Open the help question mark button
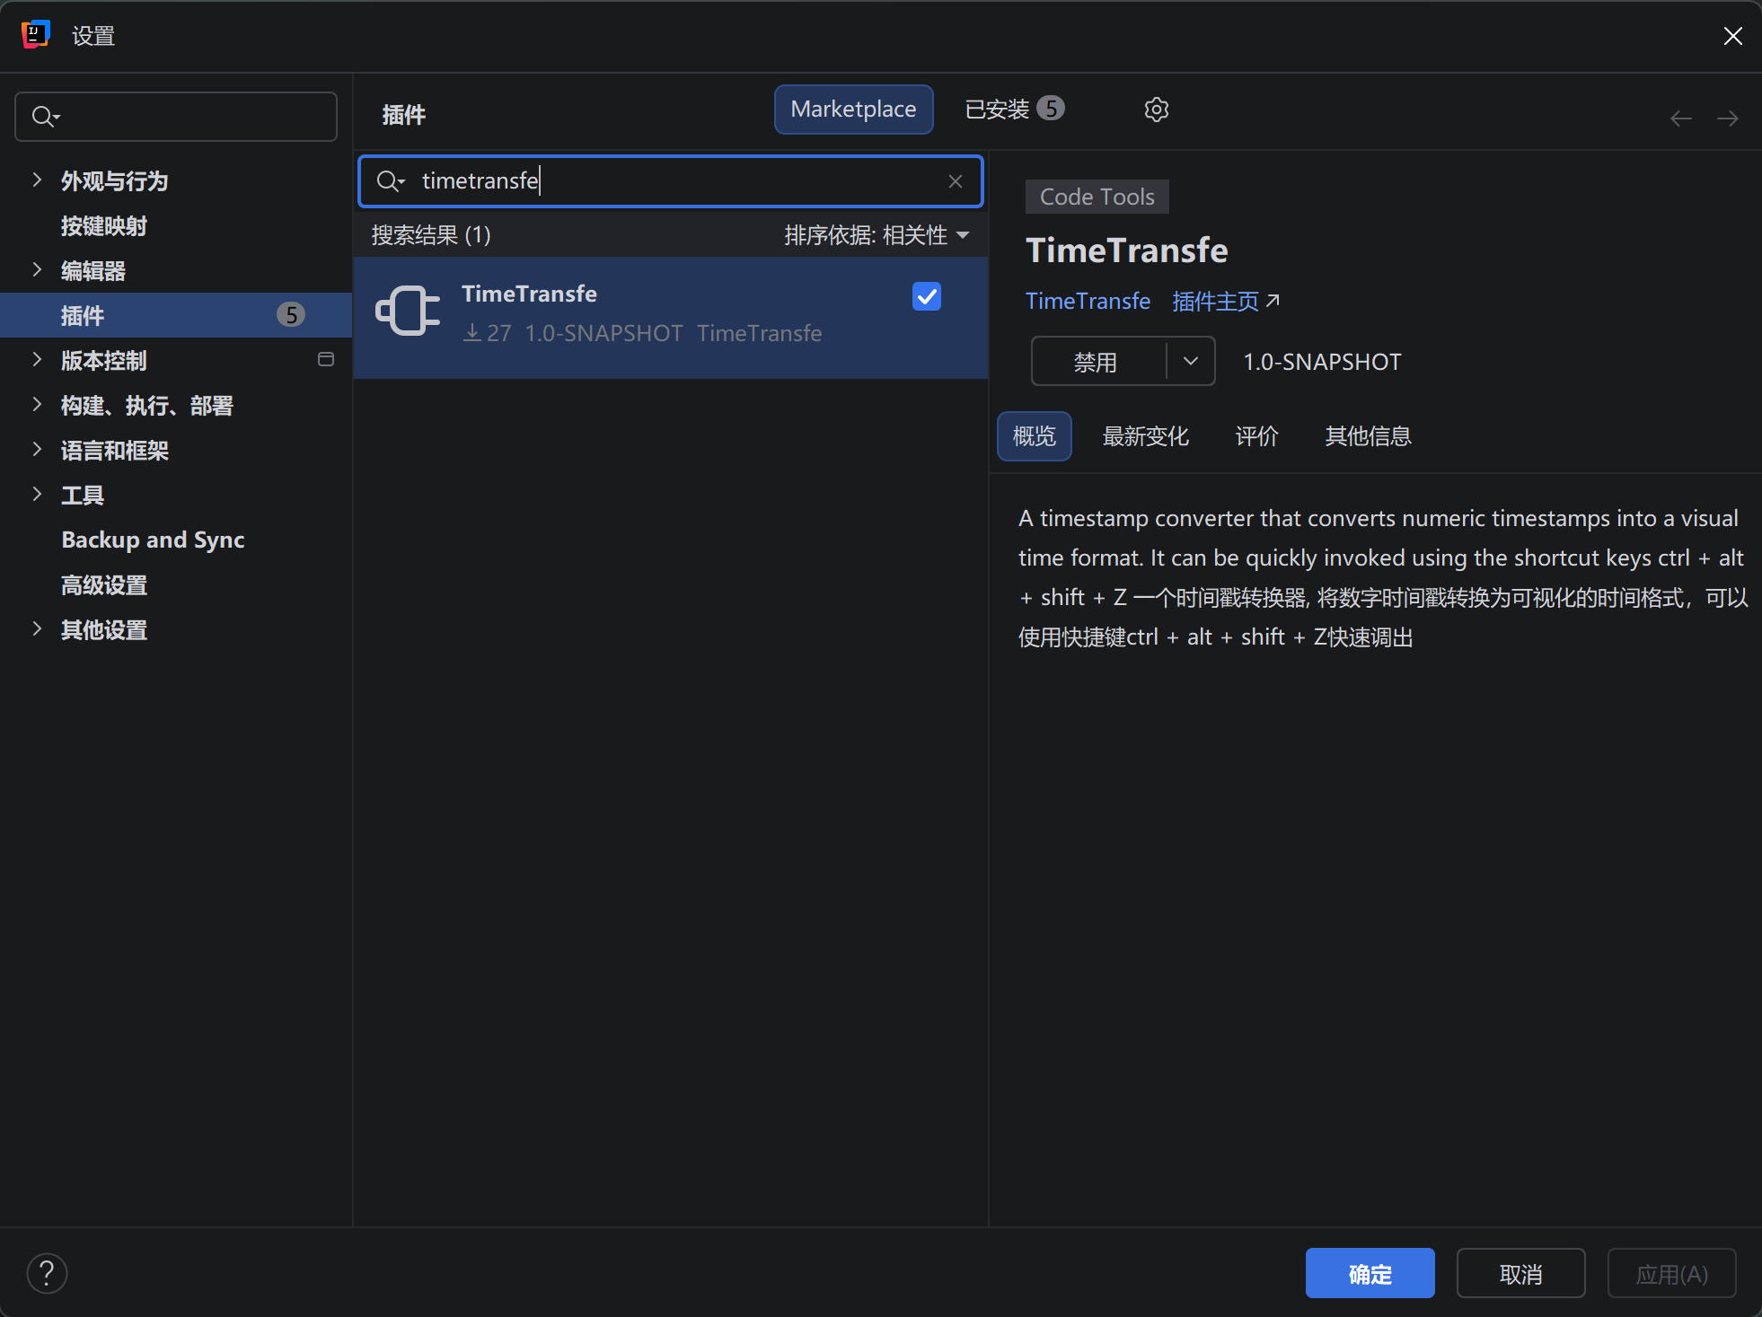 point(47,1273)
